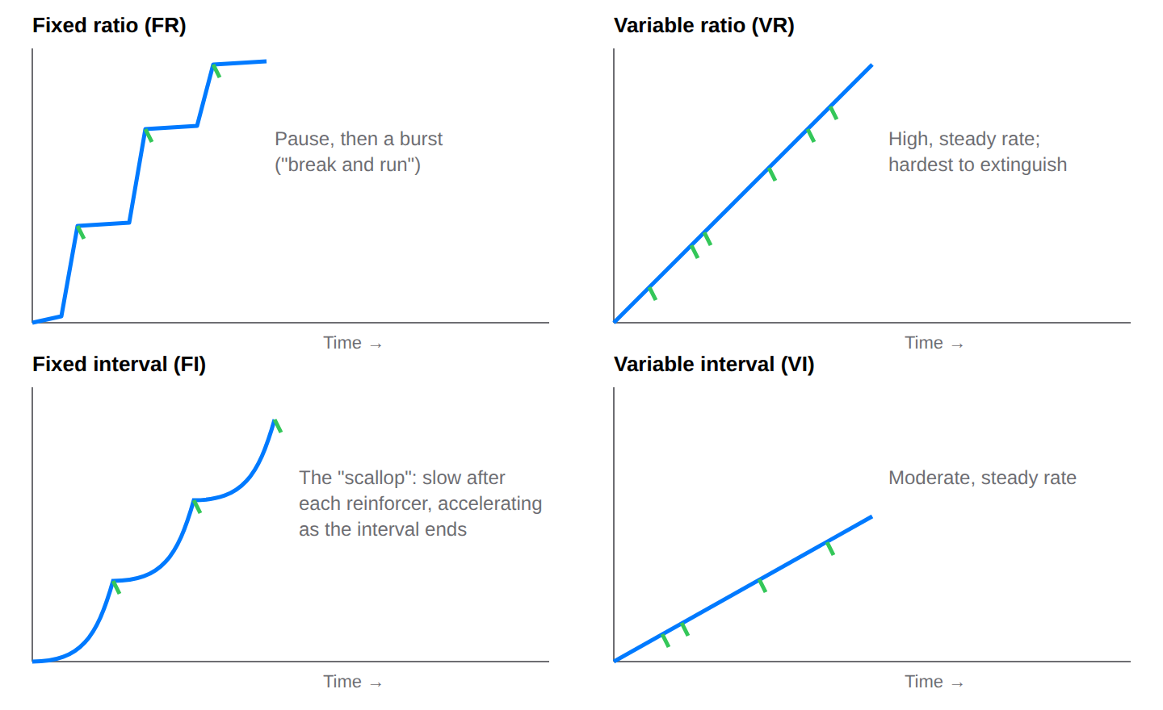Click the green tick at top of Fixed interval scallop
The height and width of the screenshot is (710, 1163).
(x=278, y=425)
